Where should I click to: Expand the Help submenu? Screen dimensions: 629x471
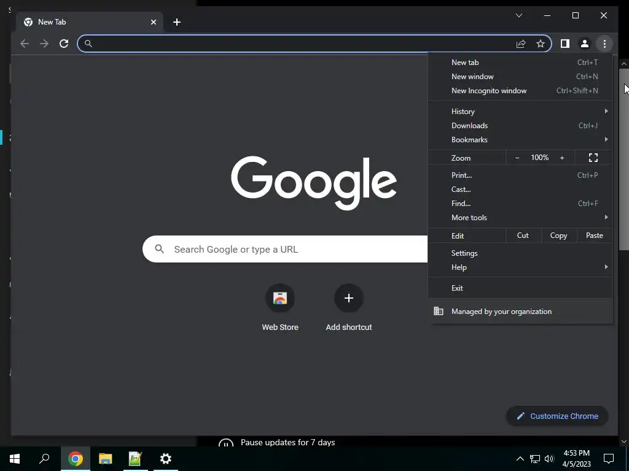520,267
